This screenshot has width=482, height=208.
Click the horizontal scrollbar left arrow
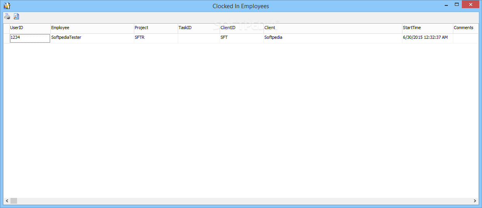7,201
